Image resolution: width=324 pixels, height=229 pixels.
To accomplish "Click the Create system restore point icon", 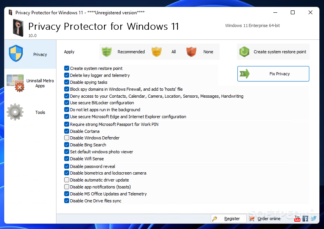I will [244, 52].
